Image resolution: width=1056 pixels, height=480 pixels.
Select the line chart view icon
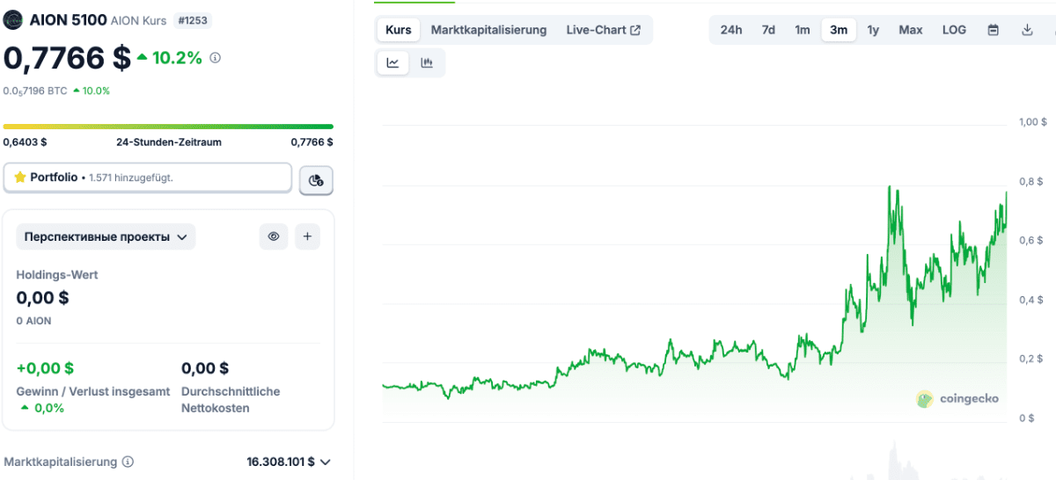(x=393, y=62)
